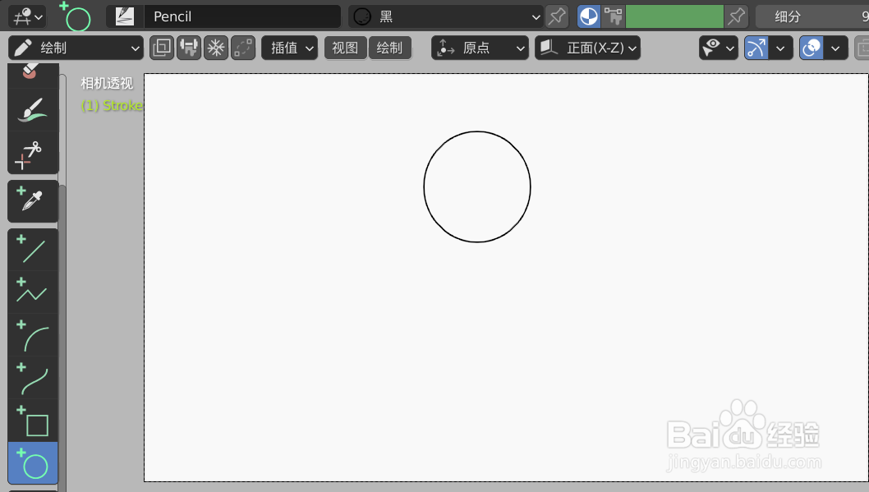The width and height of the screenshot is (869, 492).
Task: Enable multiframe editing with the snowflake icon
Action: [x=215, y=48]
